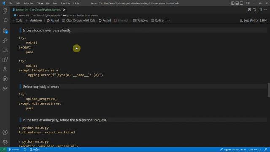Screen dimensions: 270x152
Task: Click breadcrumb 'Sparse is better than dense'
Action: click(81, 16)
